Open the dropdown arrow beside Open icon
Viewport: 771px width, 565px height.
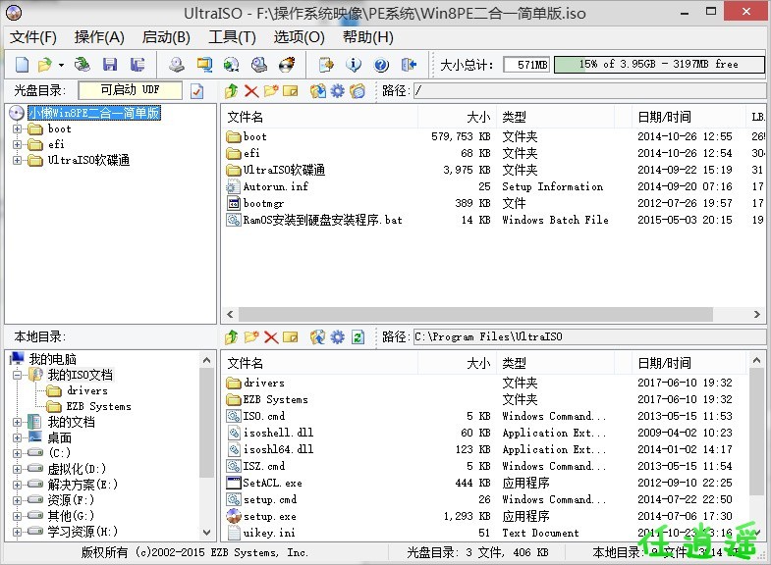point(61,65)
